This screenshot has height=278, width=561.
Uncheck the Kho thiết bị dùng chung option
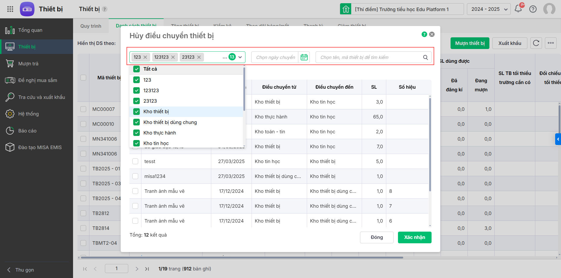(x=136, y=122)
